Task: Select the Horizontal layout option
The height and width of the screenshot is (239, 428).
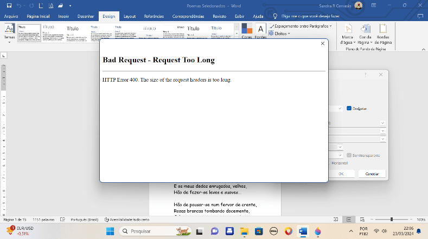Action: point(339,163)
